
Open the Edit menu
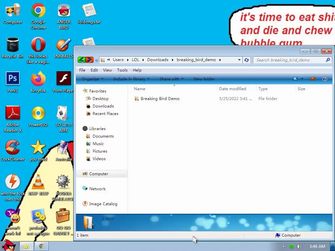click(x=94, y=70)
